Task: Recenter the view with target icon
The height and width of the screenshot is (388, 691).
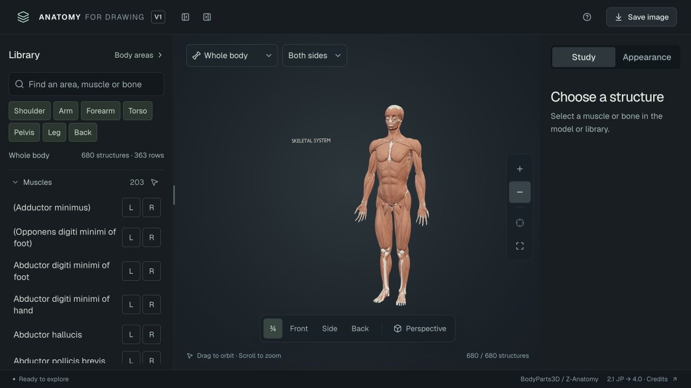Action: tap(520, 223)
